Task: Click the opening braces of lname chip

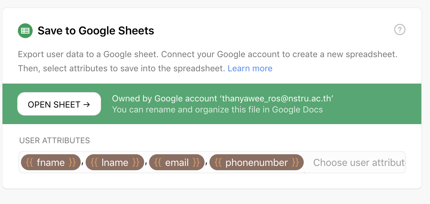Action: click(94, 162)
